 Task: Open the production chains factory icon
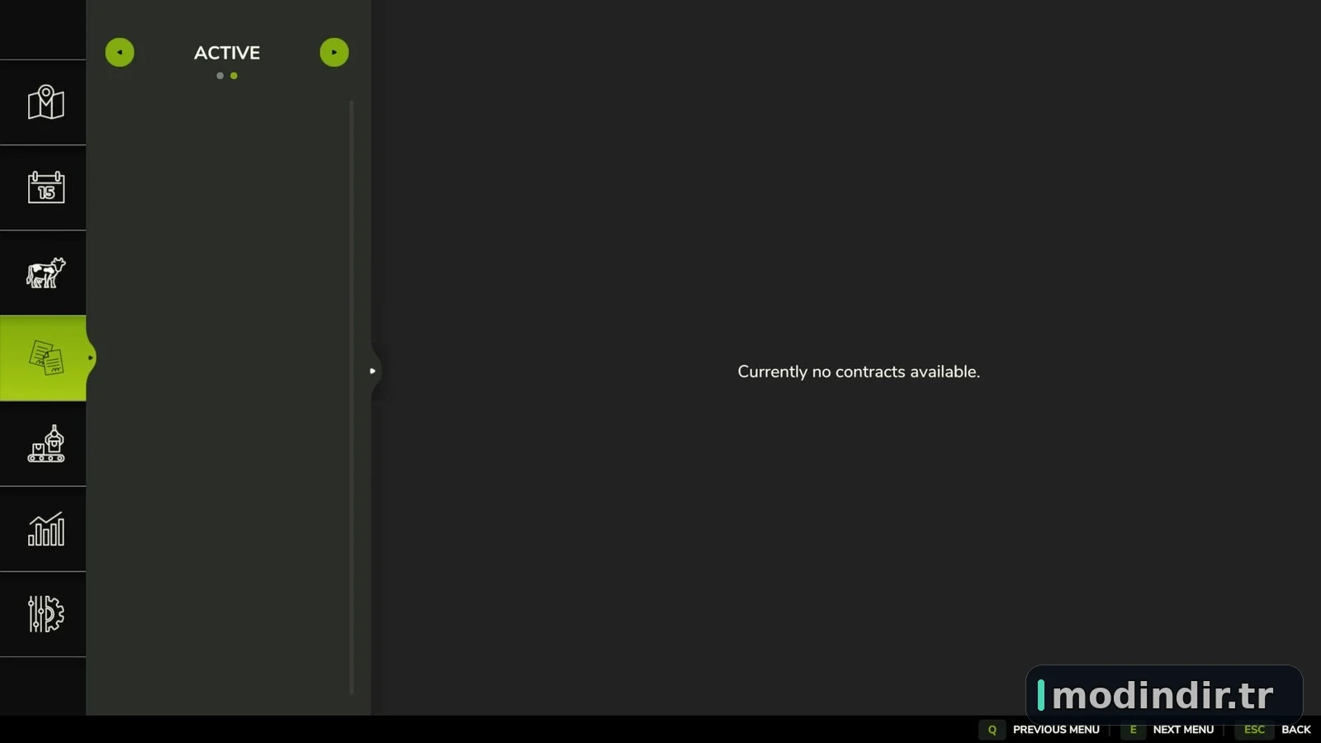click(45, 443)
